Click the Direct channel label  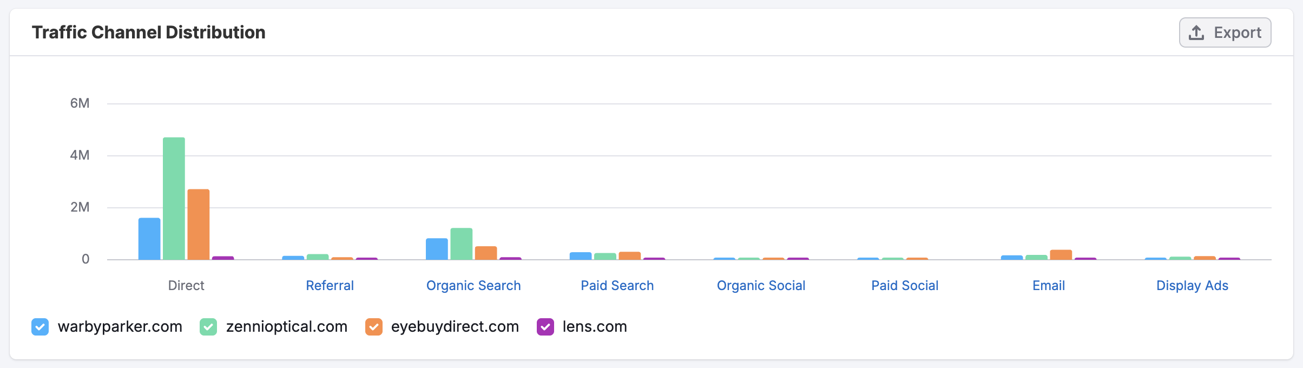pyautogui.click(x=186, y=286)
